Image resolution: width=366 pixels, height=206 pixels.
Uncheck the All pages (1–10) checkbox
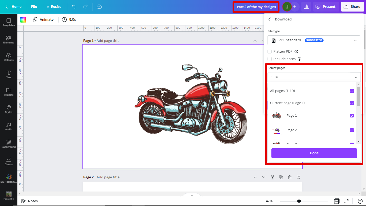tap(352, 91)
